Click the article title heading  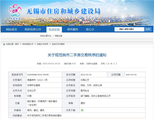coord(77,55)
